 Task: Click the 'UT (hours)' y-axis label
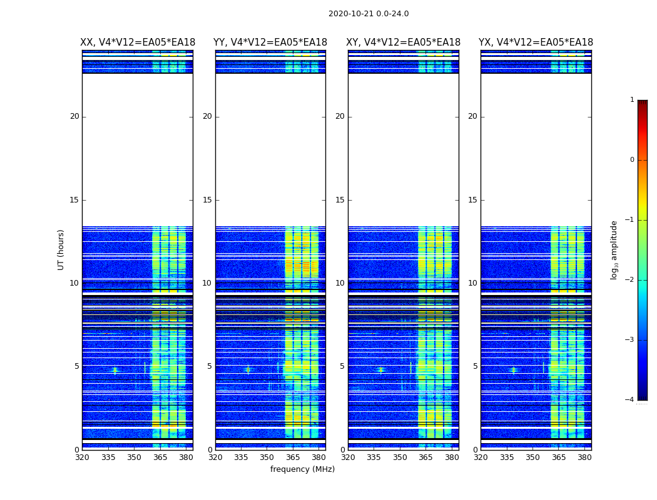click(x=61, y=250)
